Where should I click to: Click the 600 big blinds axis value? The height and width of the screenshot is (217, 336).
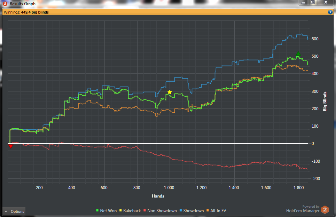[315, 39]
